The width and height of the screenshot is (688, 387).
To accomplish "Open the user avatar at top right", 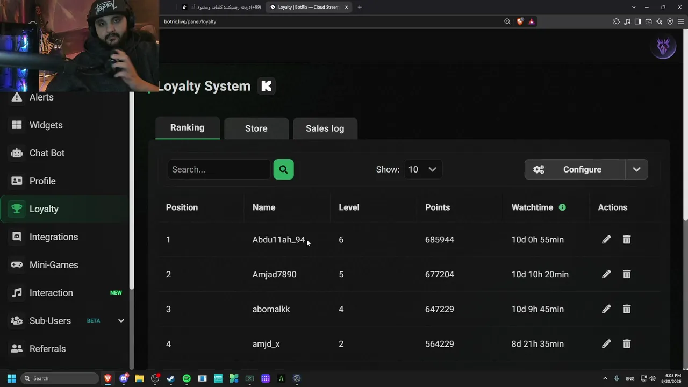I will point(663,47).
